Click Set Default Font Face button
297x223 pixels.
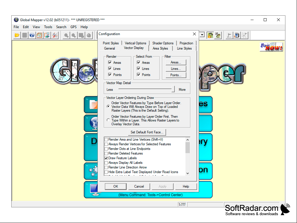[147, 132]
